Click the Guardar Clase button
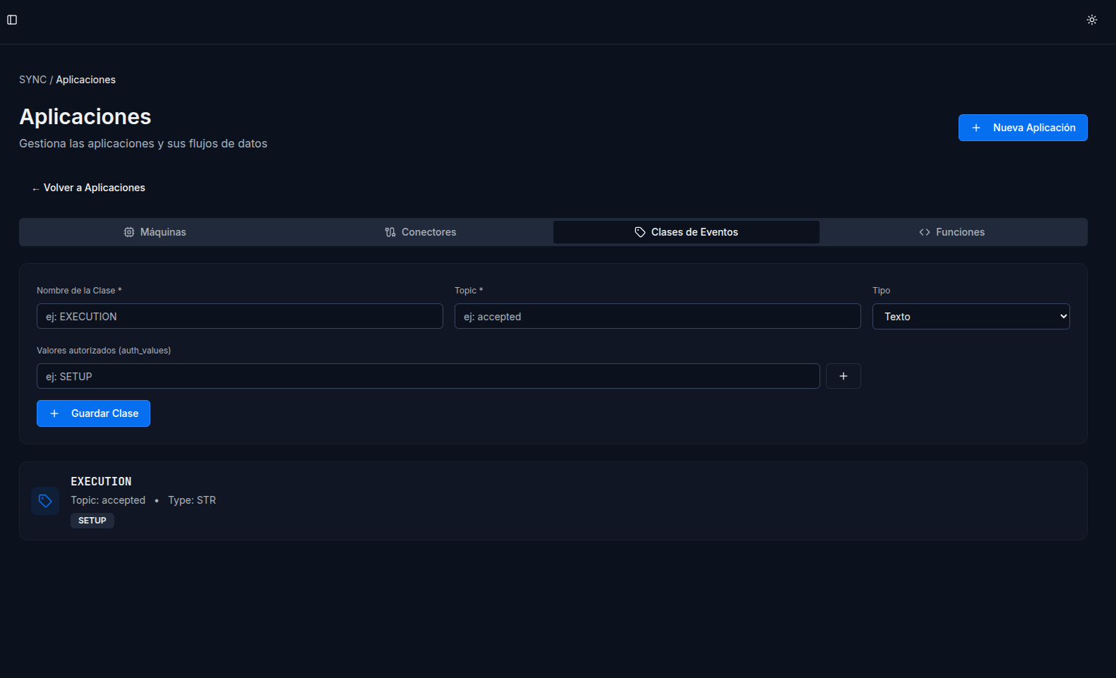This screenshot has width=1116, height=678. [x=93, y=413]
